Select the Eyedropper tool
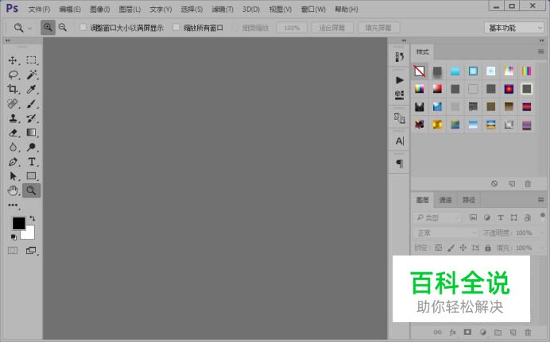The width and height of the screenshot is (550, 342). coord(31,89)
